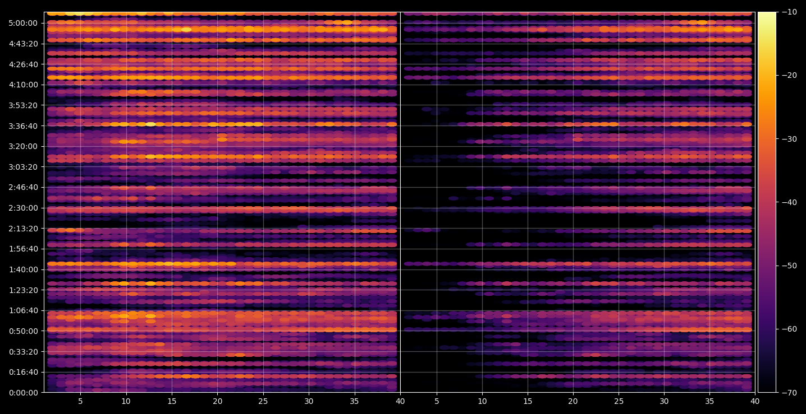806x414 pixels.
Task: Click x-axis label 35 under right plot
Action: (710, 402)
